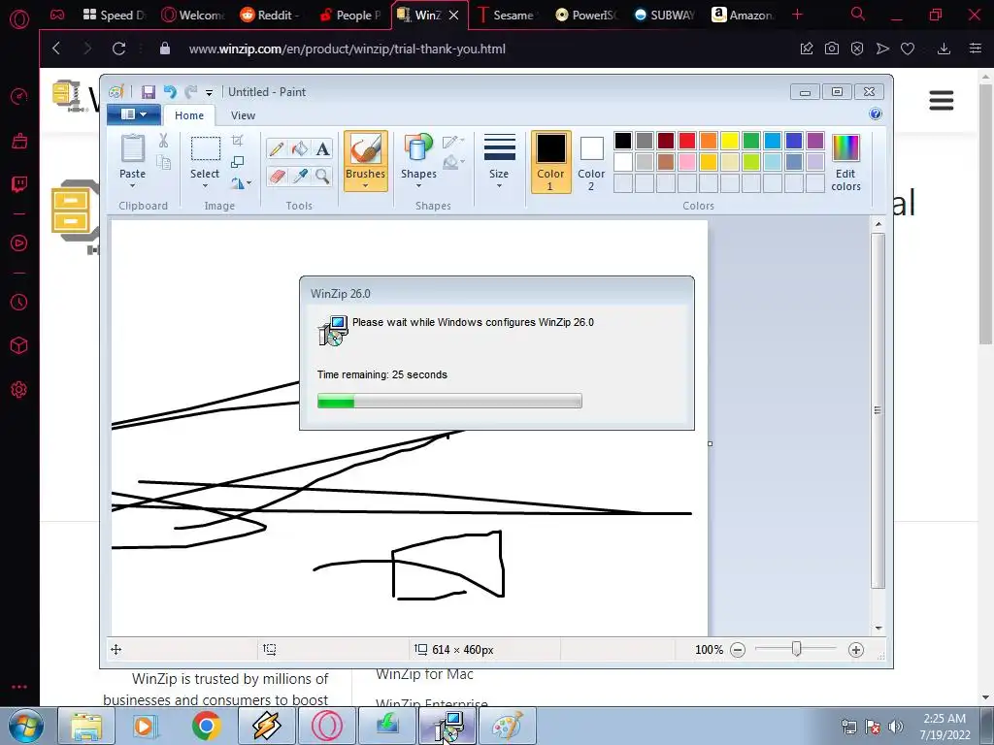Screen dimensions: 994x745
Task: Click the Opera address bar URL
Action: coord(348,49)
